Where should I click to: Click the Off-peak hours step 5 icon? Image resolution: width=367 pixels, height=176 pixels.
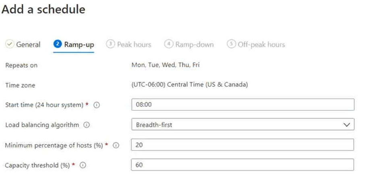231,44
